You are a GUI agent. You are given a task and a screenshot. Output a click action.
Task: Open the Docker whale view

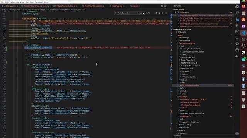click(237, 56)
